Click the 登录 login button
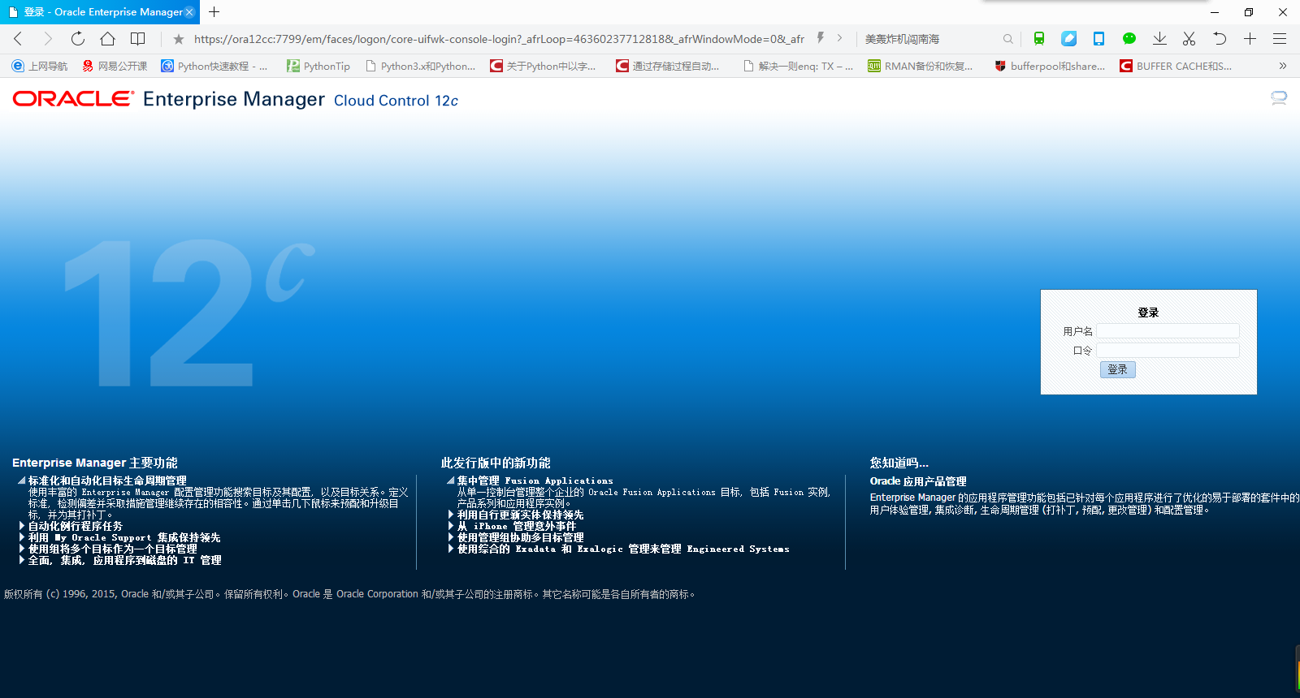1300x698 pixels. pos(1118,369)
